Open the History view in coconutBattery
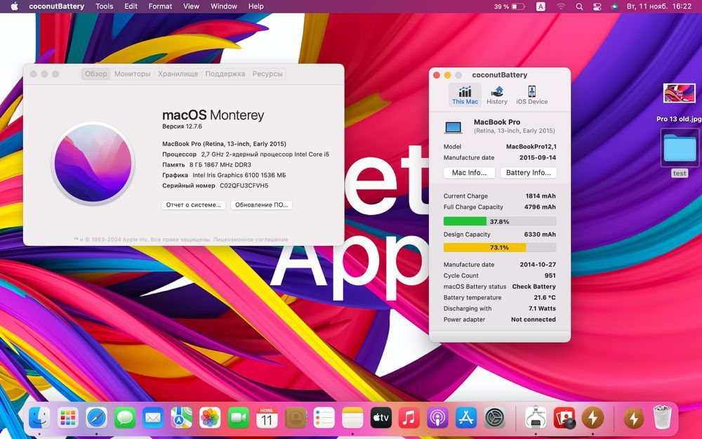Image resolution: width=702 pixels, height=439 pixels. [497, 95]
